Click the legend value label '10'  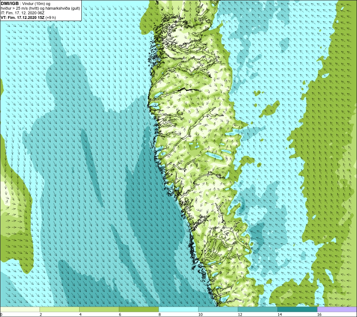pyautogui.click(x=200, y=315)
